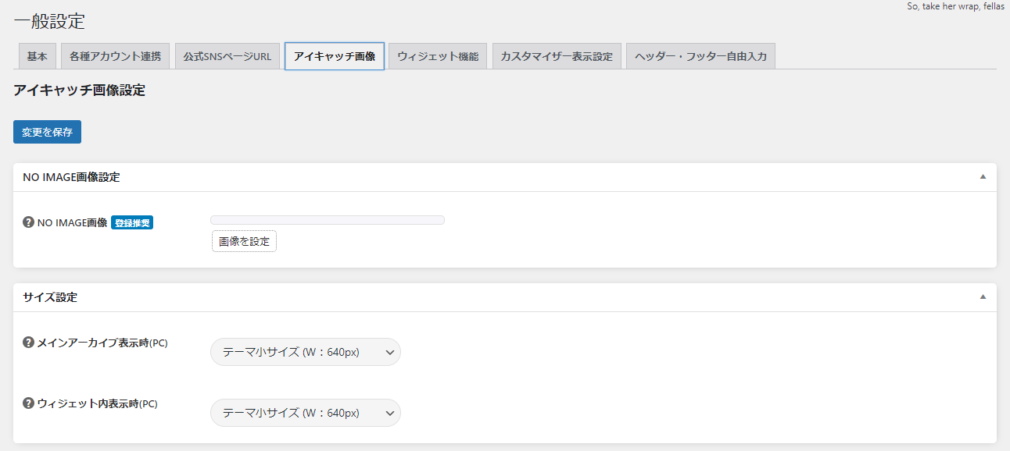Switch to the 基本 tab
The height and width of the screenshot is (451, 1010).
pos(37,56)
